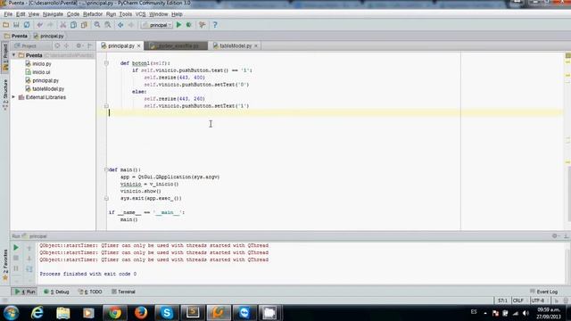The height and width of the screenshot is (321, 571).
Task: Open the Edit menu
Action: (x=21, y=14)
